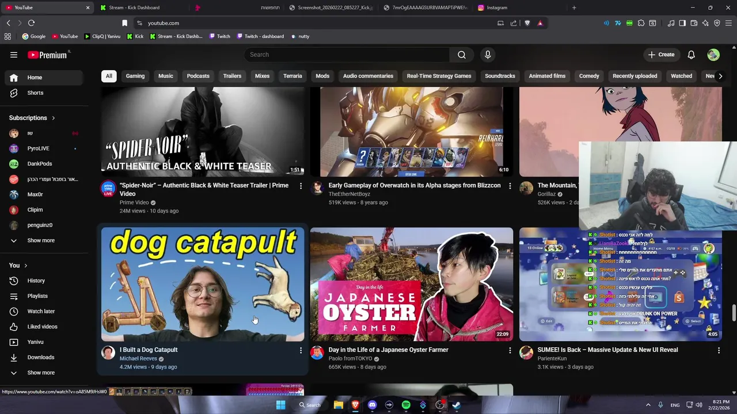Click the Brave shields icon
The image size is (737, 414).
click(x=527, y=23)
